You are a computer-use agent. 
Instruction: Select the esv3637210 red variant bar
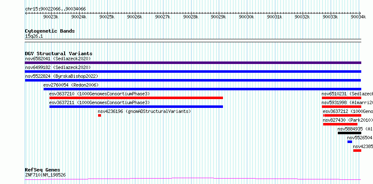136,98
